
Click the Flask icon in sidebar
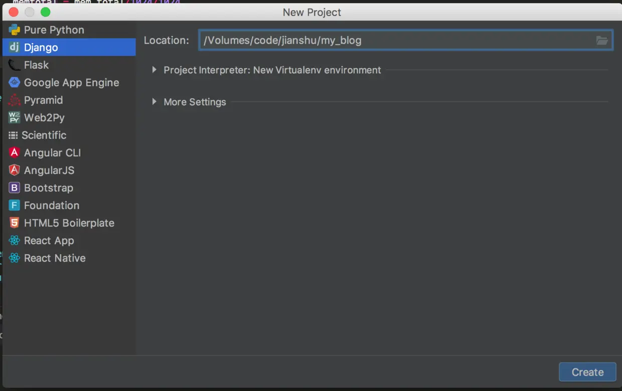(14, 65)
